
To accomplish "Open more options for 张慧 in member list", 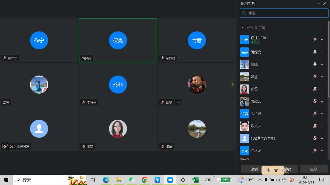I will coord(323,77).
